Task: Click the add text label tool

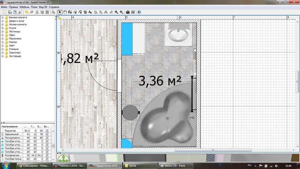Action: pyautogui.click(x=90, y=12)
